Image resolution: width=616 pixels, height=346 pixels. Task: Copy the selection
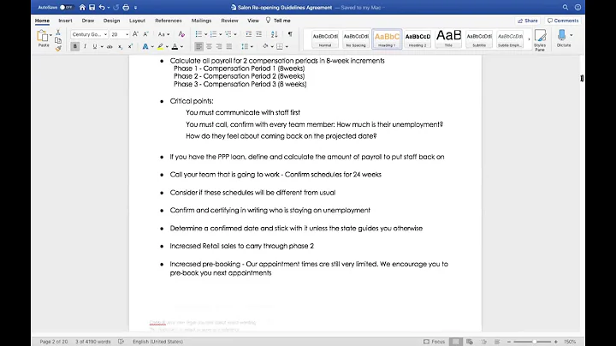[x=58, y=40]
